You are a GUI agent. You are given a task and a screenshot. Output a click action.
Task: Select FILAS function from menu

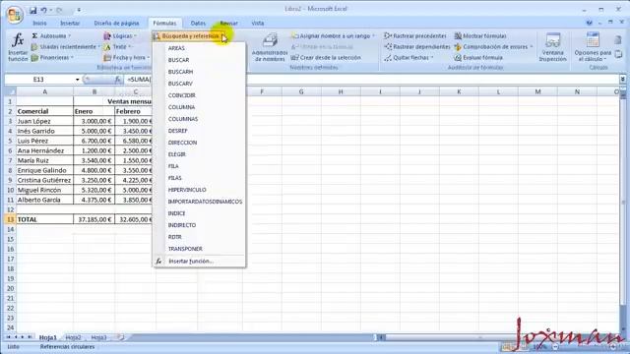pyautogui.click(x=200, y=178)
